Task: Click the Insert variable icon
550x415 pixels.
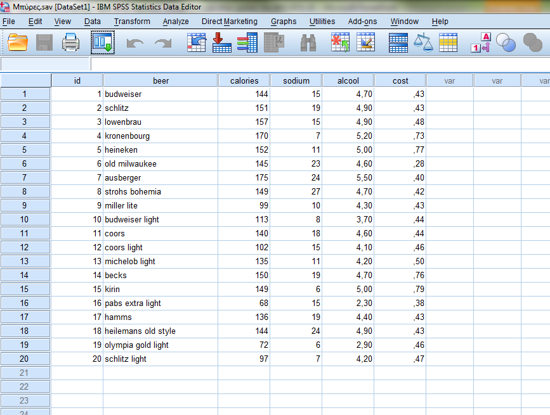Action: 365,42
